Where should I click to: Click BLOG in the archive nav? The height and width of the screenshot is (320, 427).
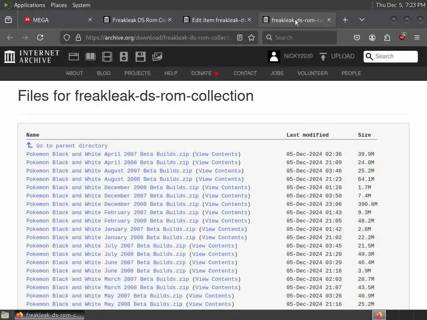[103, 73]
